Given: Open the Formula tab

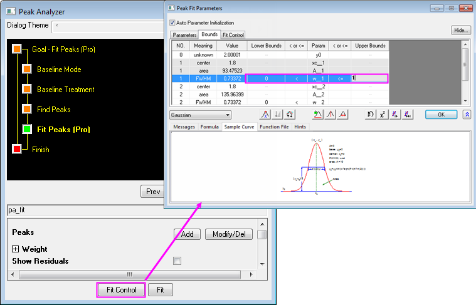Looking at the screenshot, I should click(x=209, y=127).
